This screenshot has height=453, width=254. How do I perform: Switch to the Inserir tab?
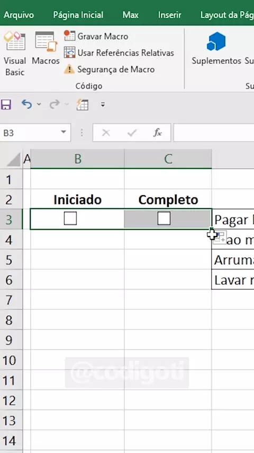[170, 15]
